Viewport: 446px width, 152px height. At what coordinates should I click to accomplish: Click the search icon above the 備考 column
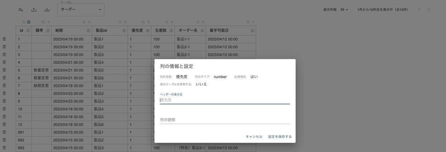pos(43,22)
